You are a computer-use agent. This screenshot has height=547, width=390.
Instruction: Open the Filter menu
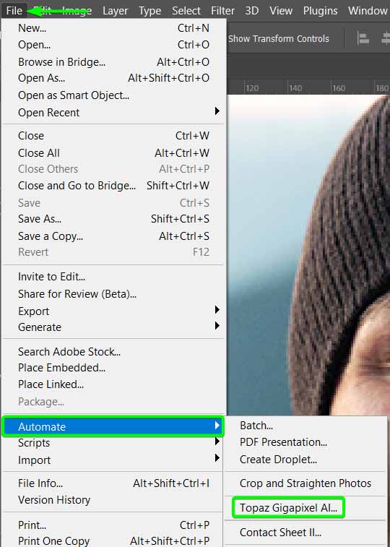coord(222,11)
